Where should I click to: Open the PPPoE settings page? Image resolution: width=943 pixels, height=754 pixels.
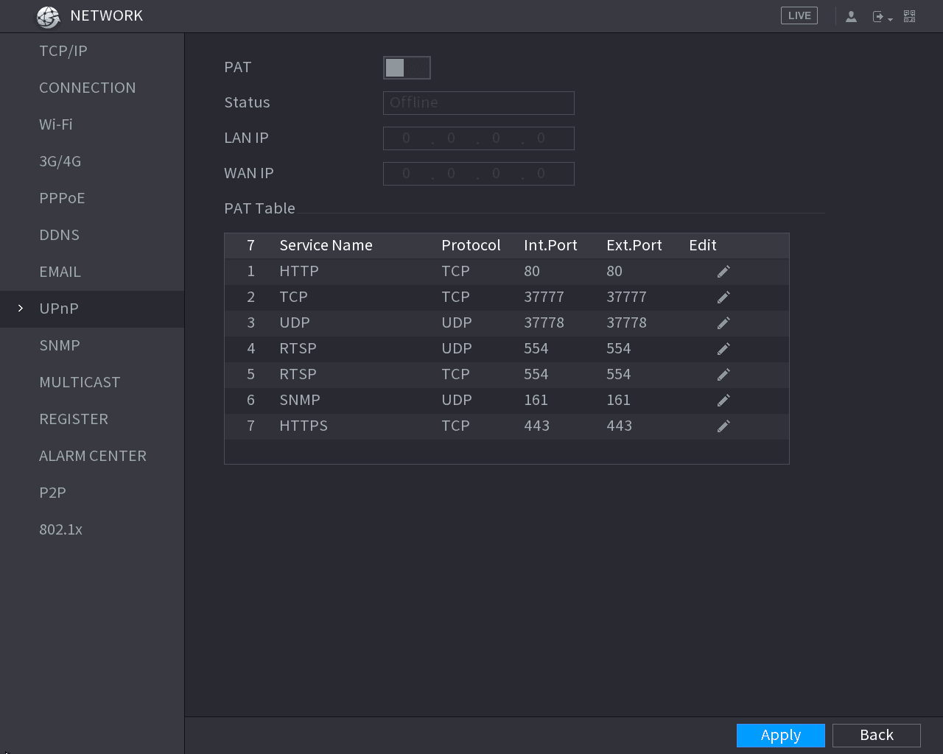click(92, 199)
